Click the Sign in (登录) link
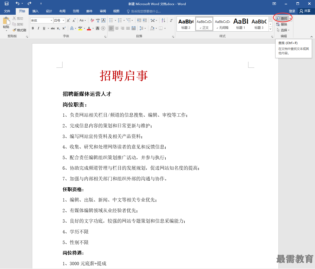 pos(292,11)
